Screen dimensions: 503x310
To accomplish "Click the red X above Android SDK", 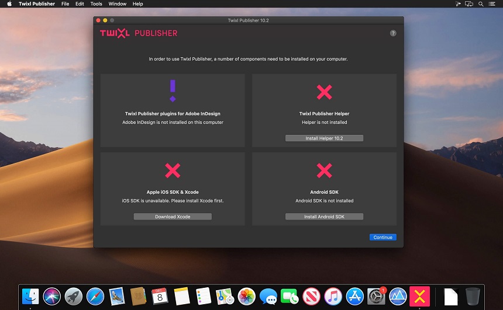I will point(325,170).
